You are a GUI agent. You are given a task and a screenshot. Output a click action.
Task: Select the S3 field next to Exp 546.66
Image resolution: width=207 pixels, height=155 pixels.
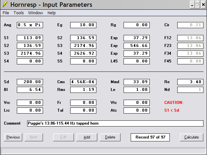pos(83,46)
